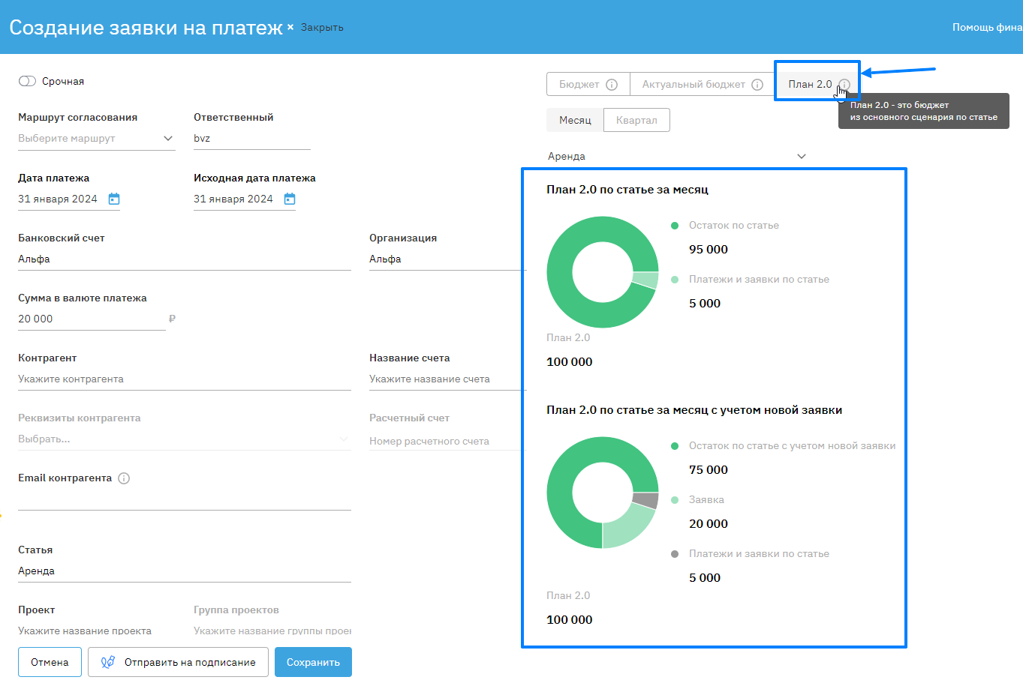Screen dimensions: 1023x686
Task: Switch period to Квартал
Action: coord(636,120)
